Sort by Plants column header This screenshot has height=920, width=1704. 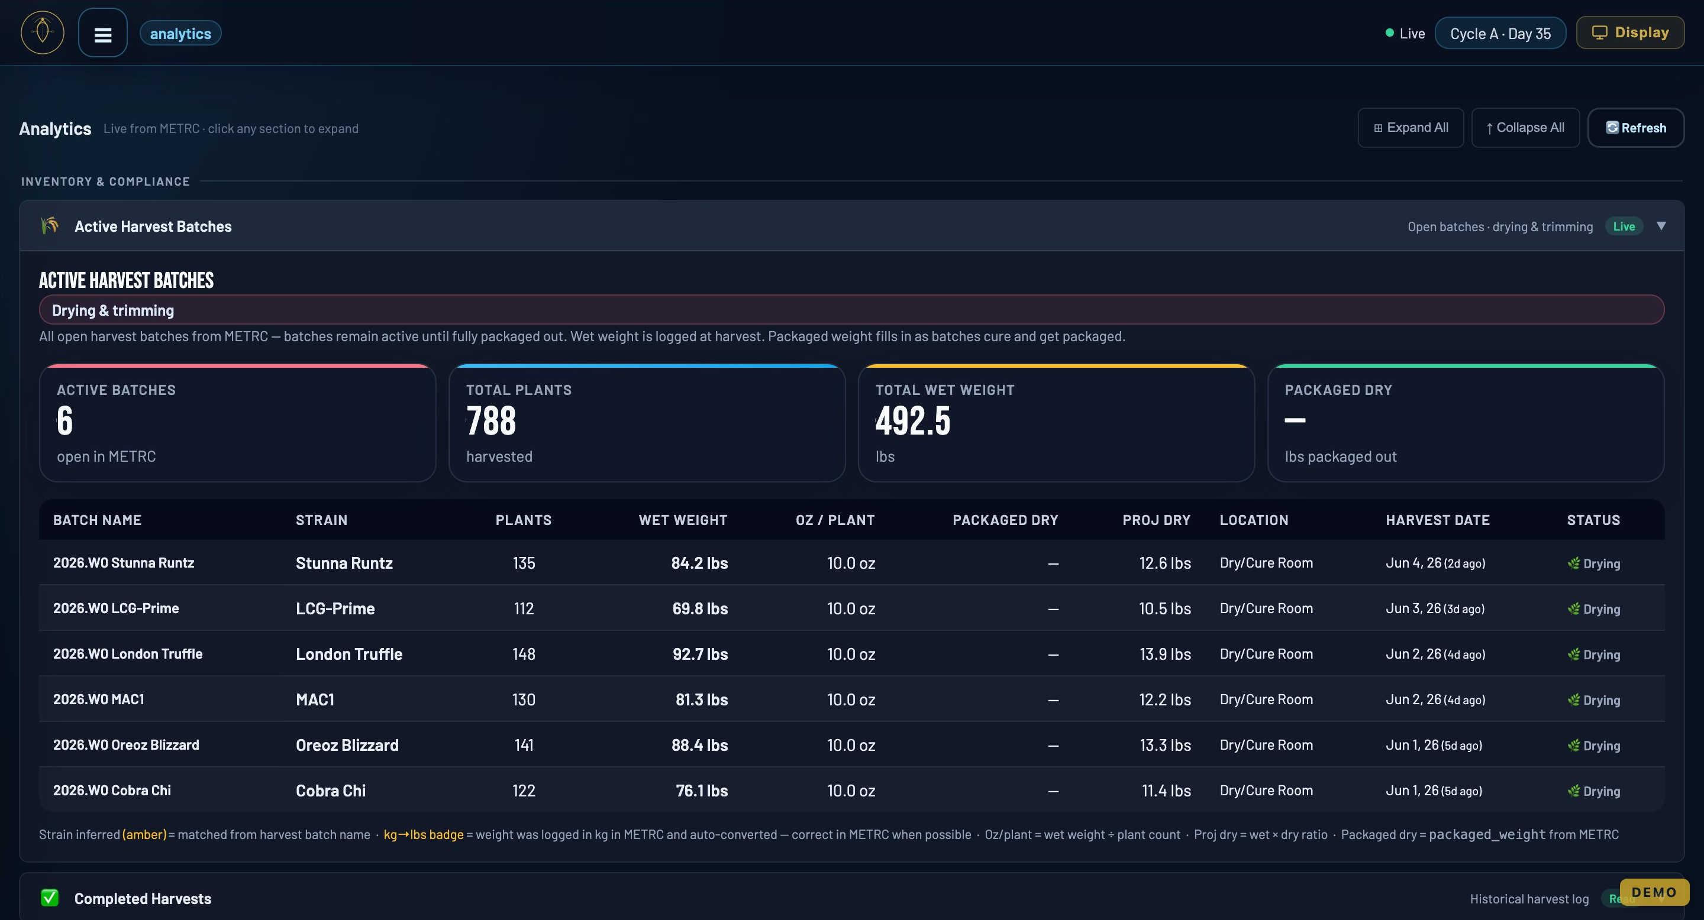(523, 520)
